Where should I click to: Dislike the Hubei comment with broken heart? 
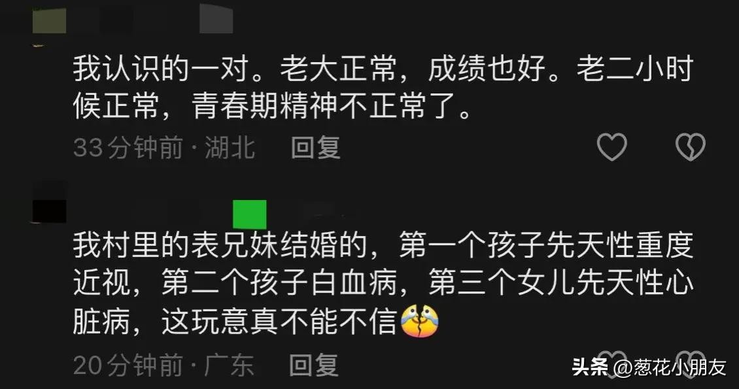691,146
